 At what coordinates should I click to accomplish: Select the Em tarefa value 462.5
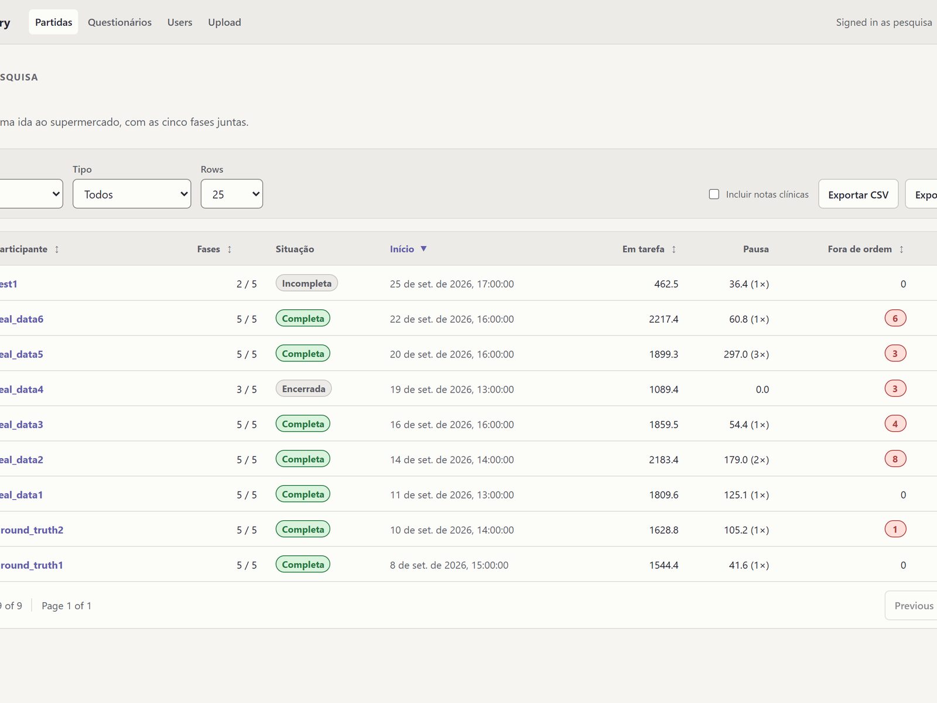point(666,284)
